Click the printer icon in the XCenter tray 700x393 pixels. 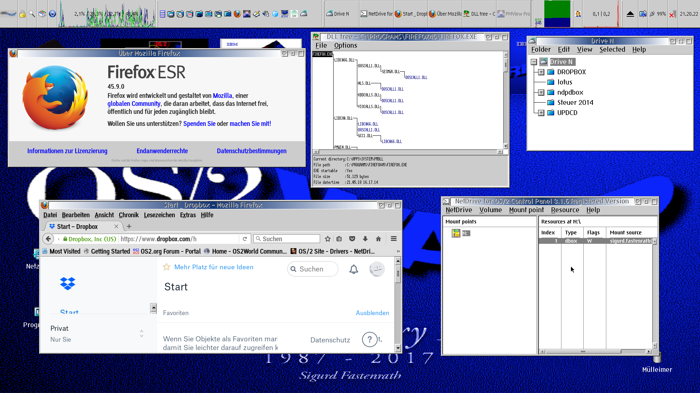coord(180,14)
